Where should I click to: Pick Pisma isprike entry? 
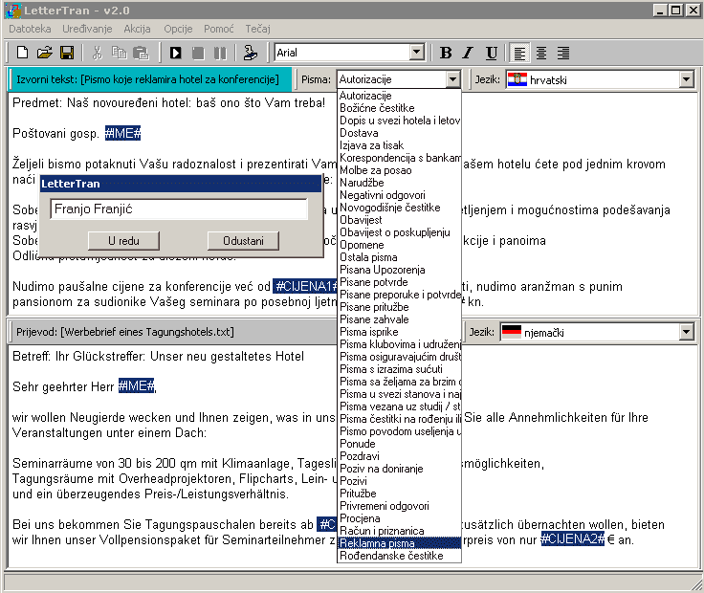pos(399,332)
